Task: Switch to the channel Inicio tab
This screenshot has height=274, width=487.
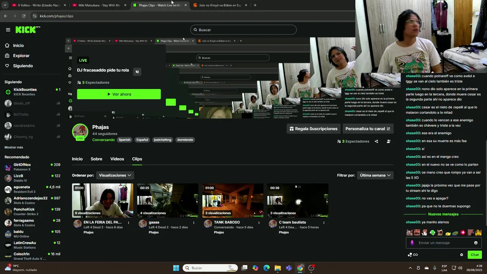Action: tap(77, 159)
